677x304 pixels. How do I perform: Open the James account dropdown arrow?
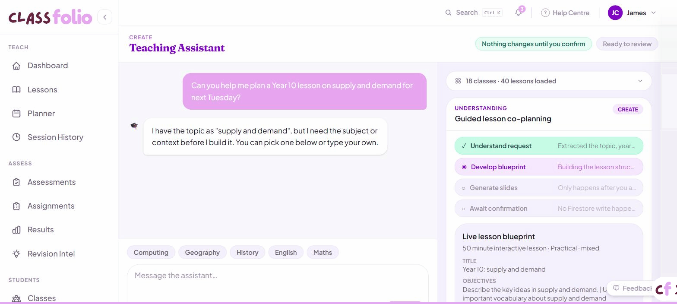tap(653, 13)
